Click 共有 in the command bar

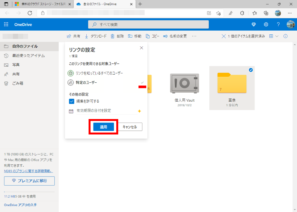pos(73,36)
